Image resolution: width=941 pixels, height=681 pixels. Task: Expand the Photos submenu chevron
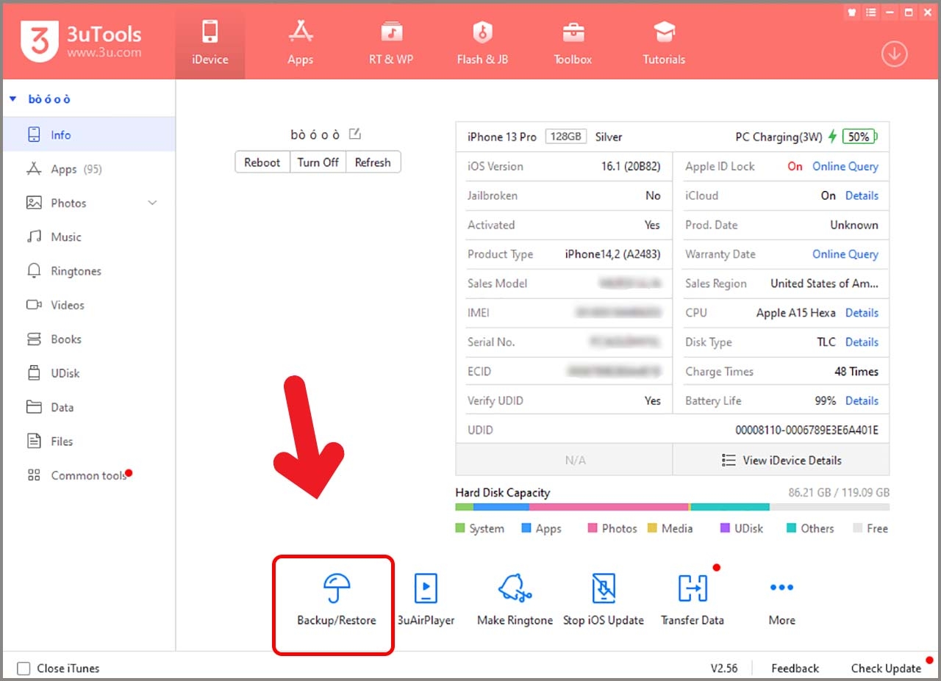[x=153, y=203]
